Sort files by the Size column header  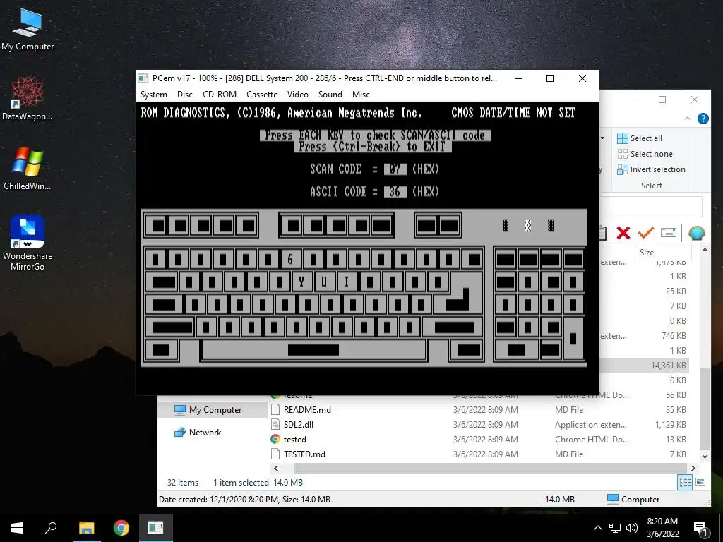pyautogui.click(x=647, y=253)
